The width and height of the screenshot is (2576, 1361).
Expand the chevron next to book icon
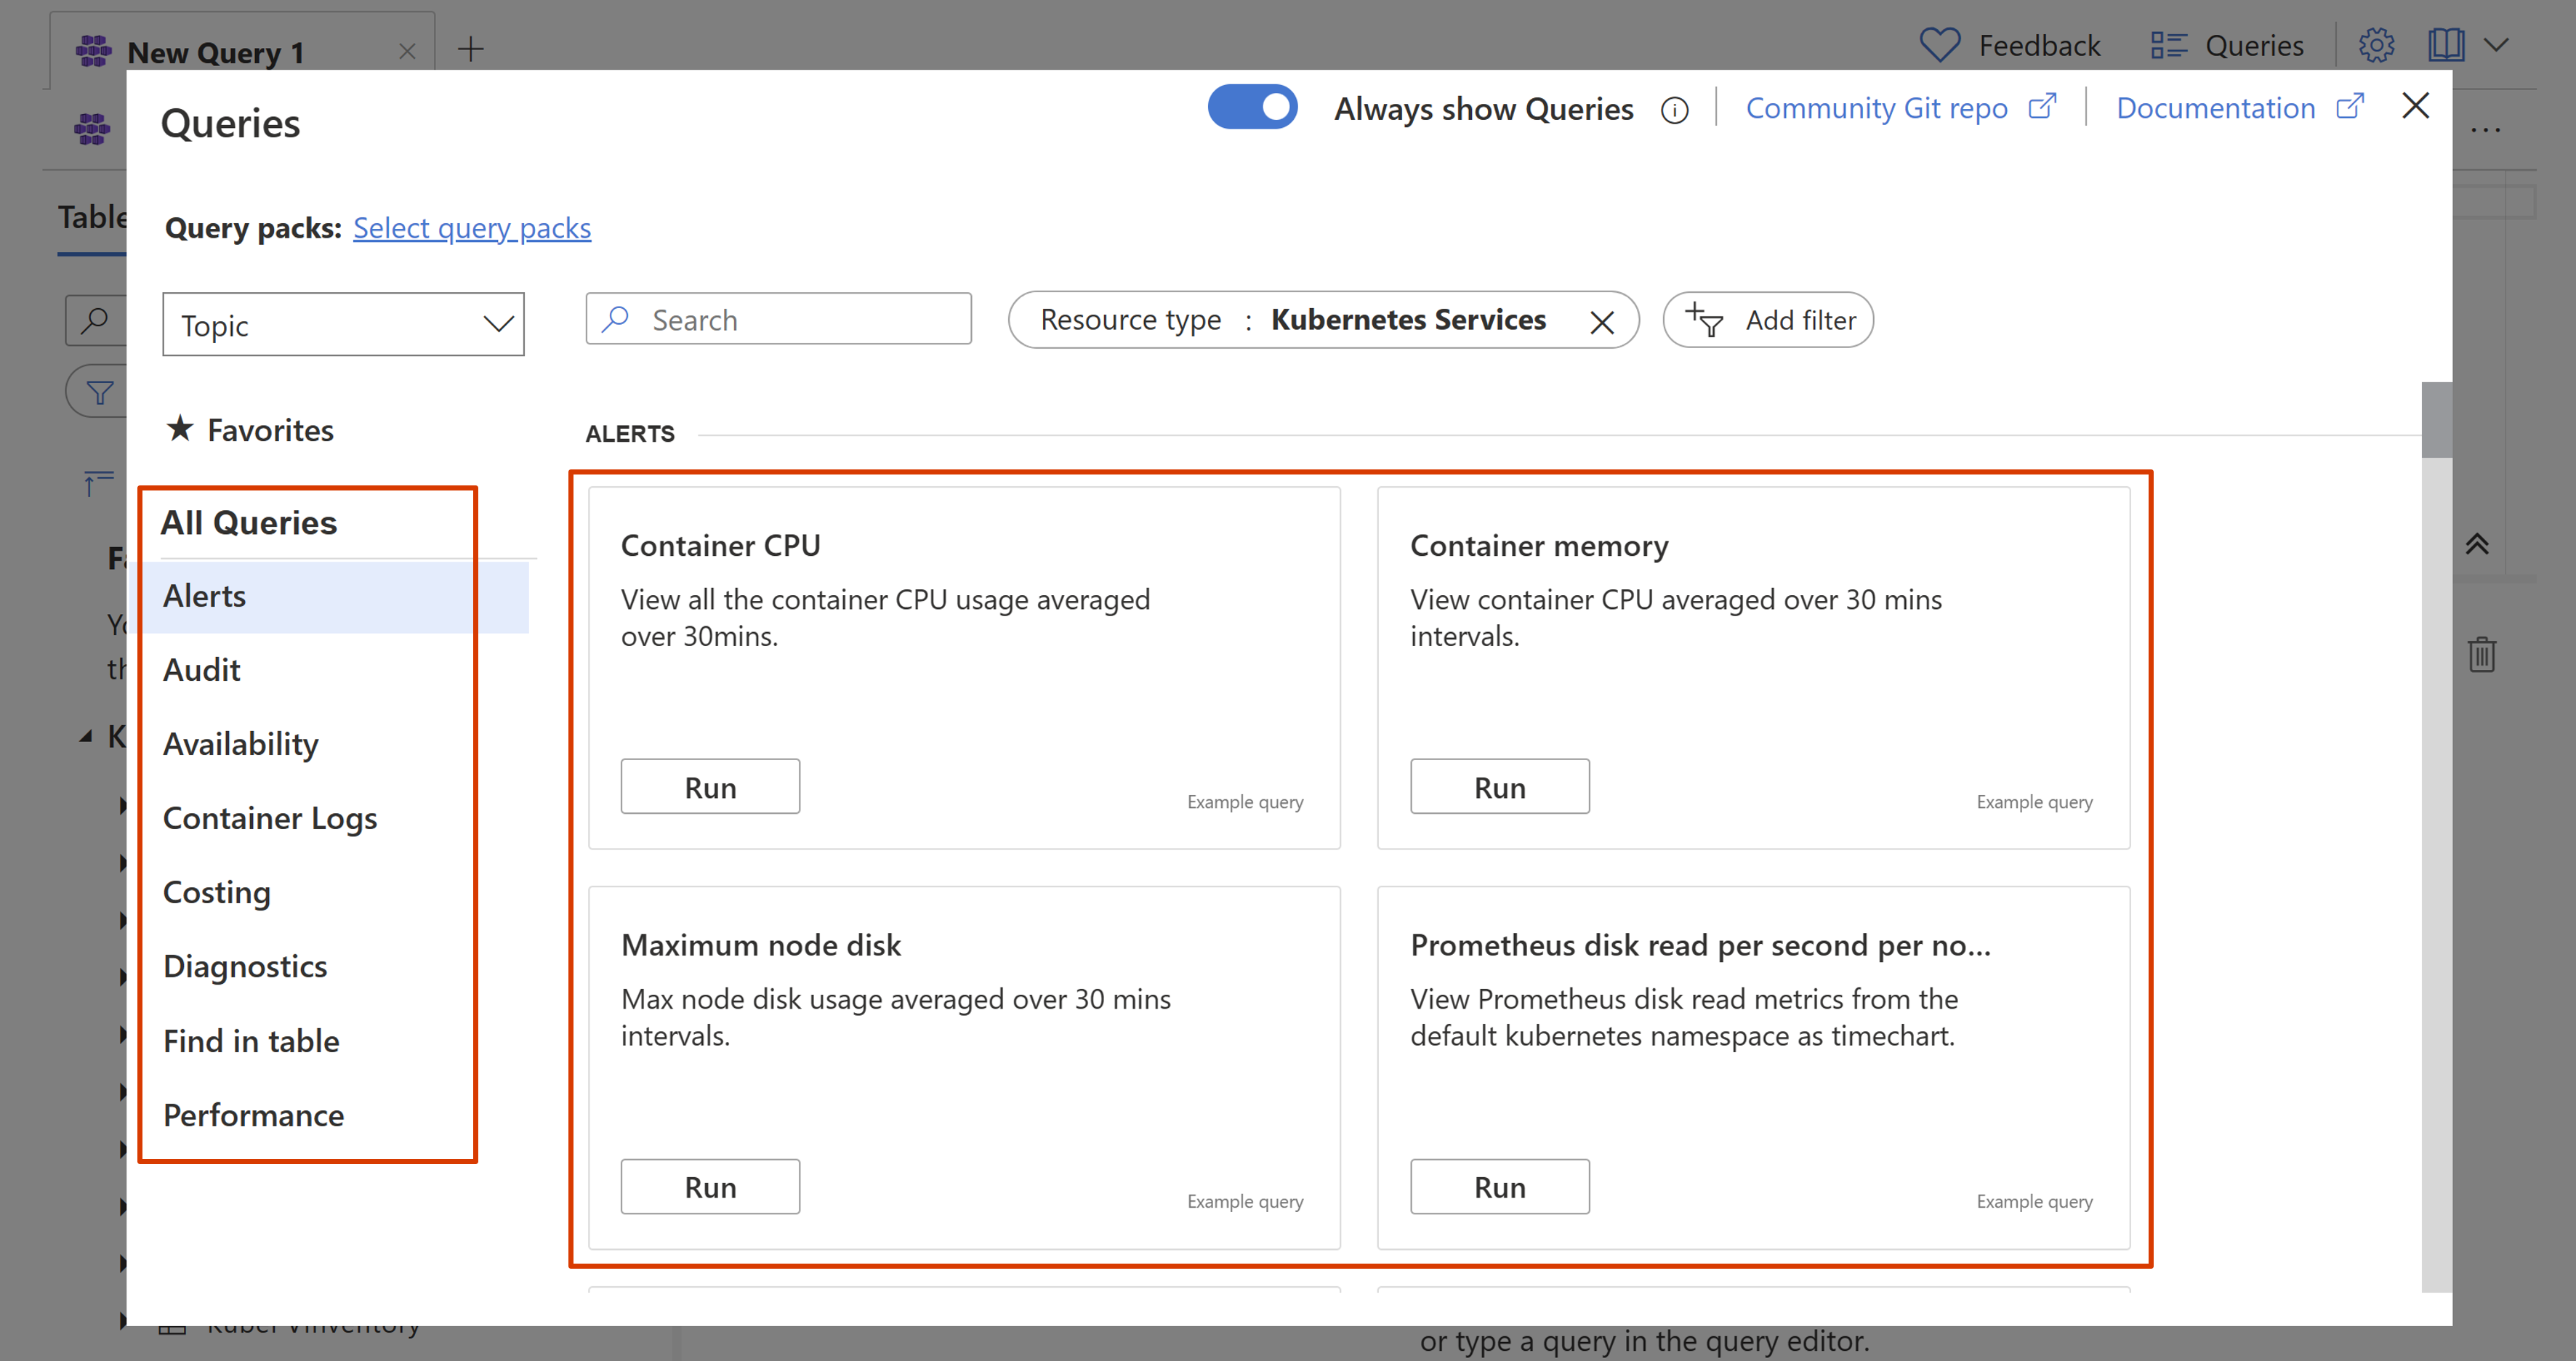(x=2497, y=46)
